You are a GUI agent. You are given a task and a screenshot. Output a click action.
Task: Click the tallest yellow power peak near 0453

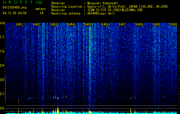[58, 110]
